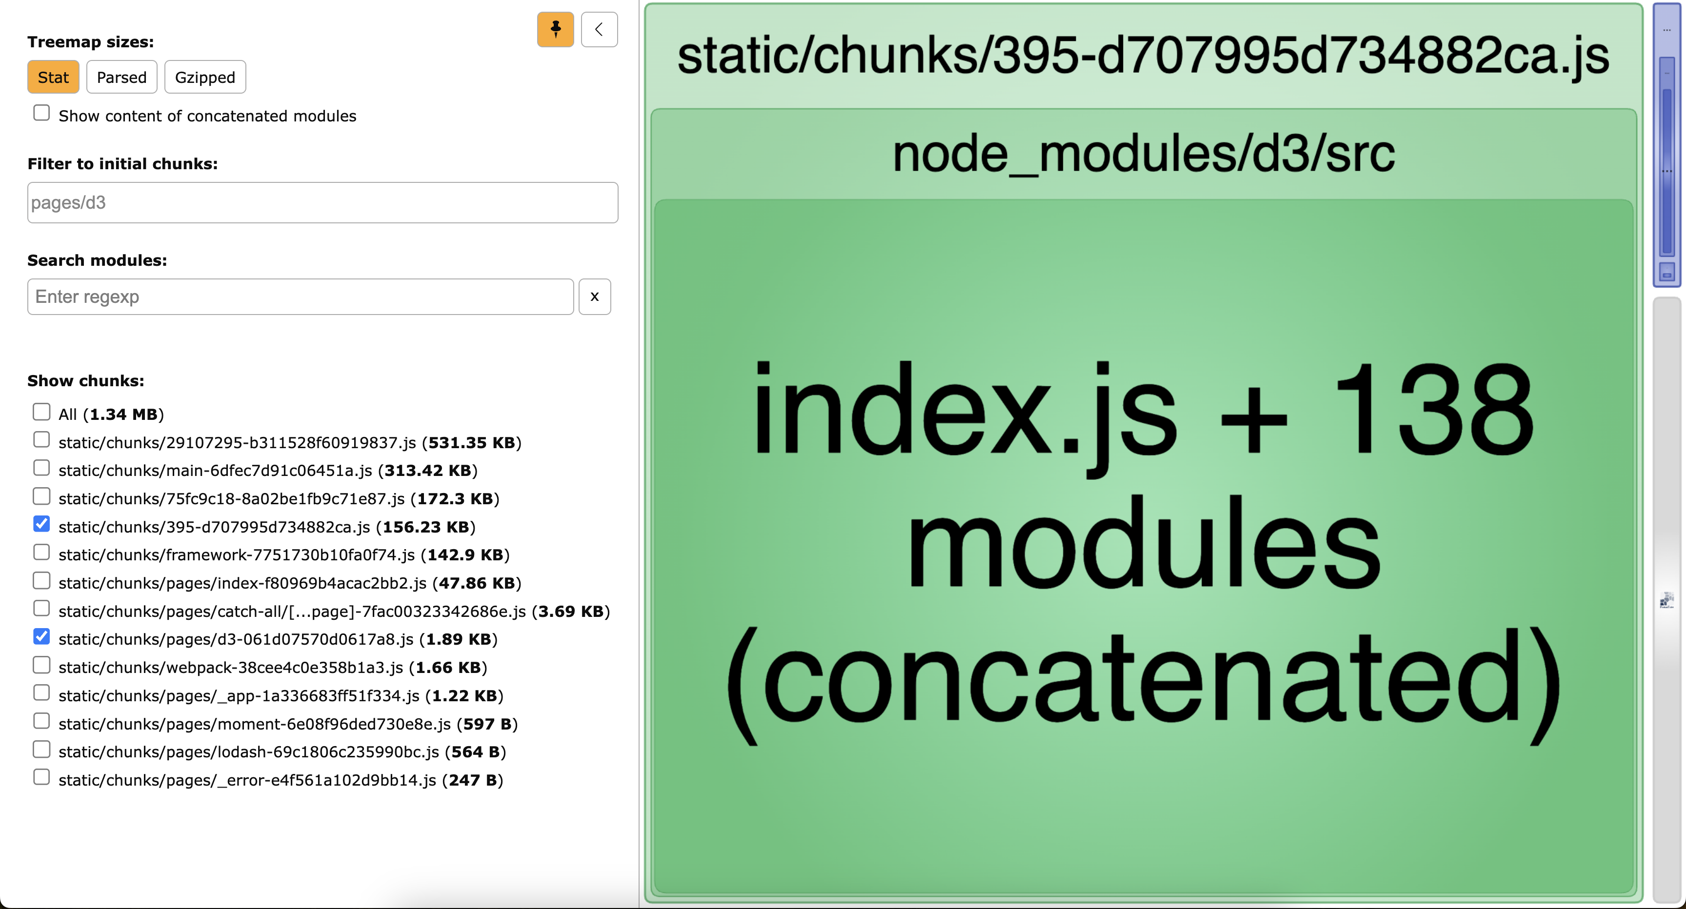
Task: Click the Filter to initial chunks field
Action: tap(322, 202)
